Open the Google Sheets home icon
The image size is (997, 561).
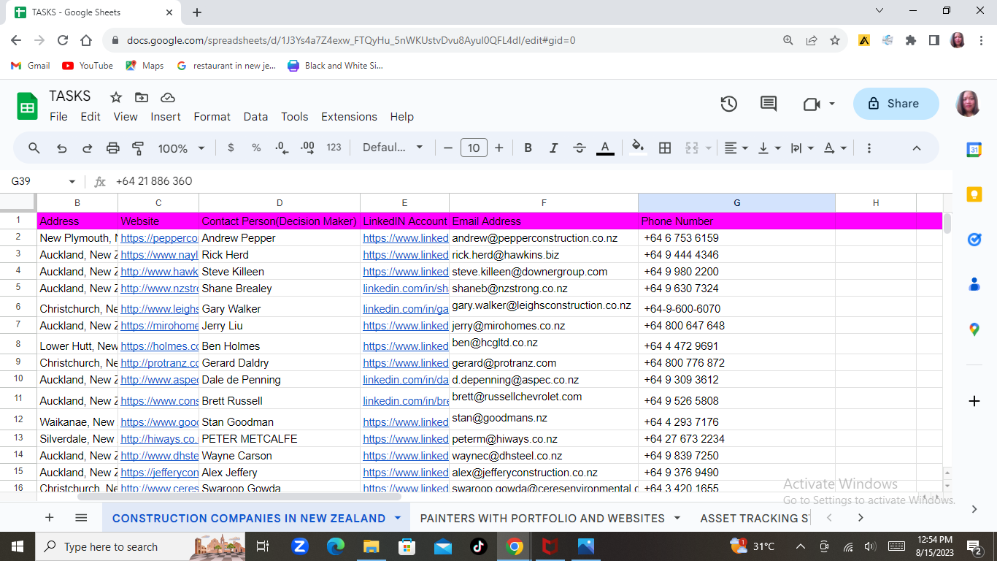click(27, 106)
